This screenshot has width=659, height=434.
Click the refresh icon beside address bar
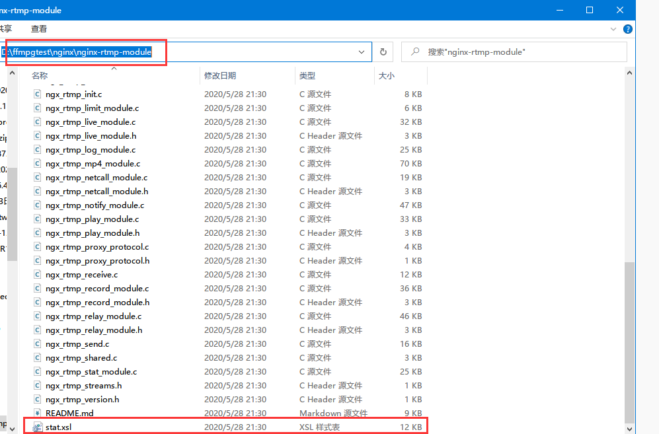[383, 52]
